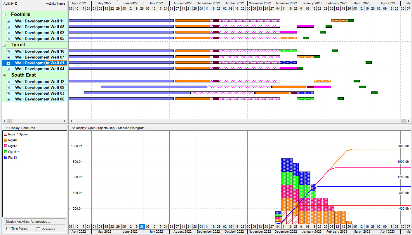Expand Well Development Well 01 plus icon
The width and height of the screenshot is (412, 235).
click(8, 63)
